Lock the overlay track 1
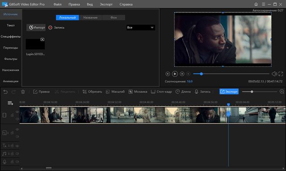286x171 pixels. pyautogui.click(x=12, y=133)
